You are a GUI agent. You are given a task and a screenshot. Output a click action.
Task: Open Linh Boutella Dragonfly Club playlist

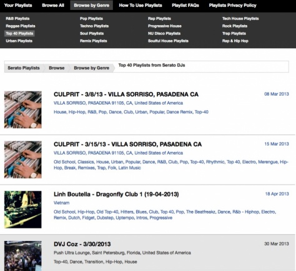coord(116,194)
